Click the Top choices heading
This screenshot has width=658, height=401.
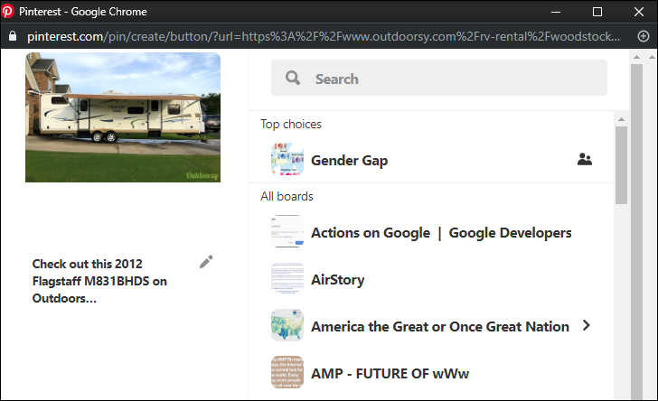click(x=291, y=124)
